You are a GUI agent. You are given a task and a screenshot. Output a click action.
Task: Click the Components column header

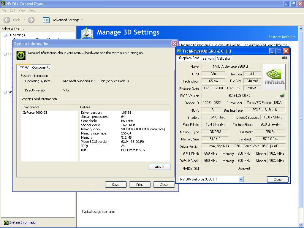coord(50,107)
